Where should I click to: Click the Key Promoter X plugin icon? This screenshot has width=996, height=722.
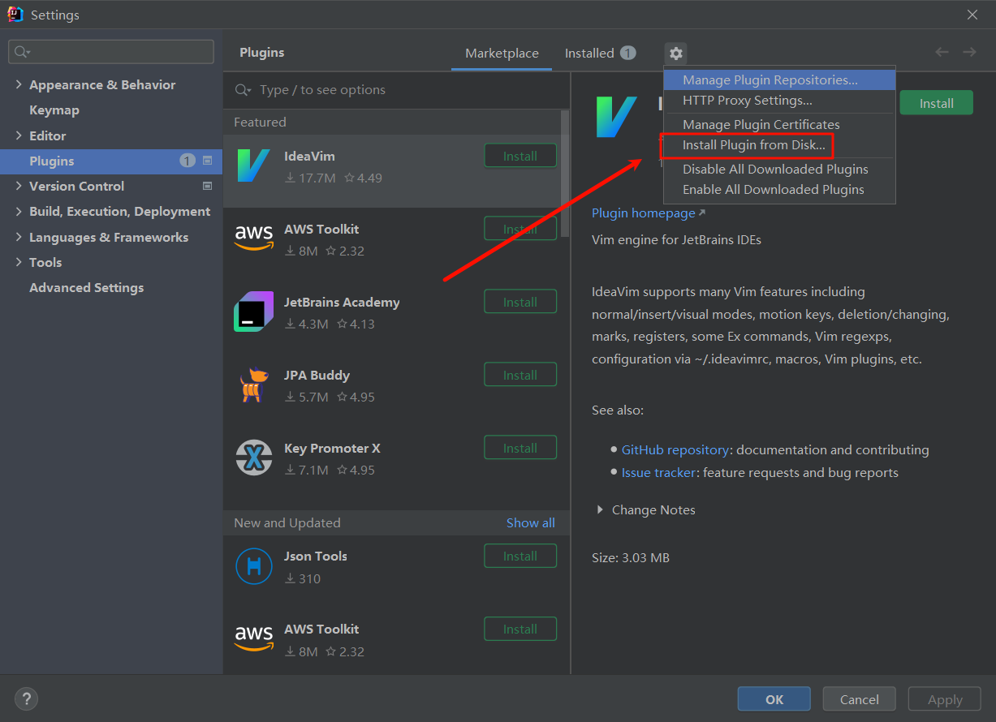(253, 458)
